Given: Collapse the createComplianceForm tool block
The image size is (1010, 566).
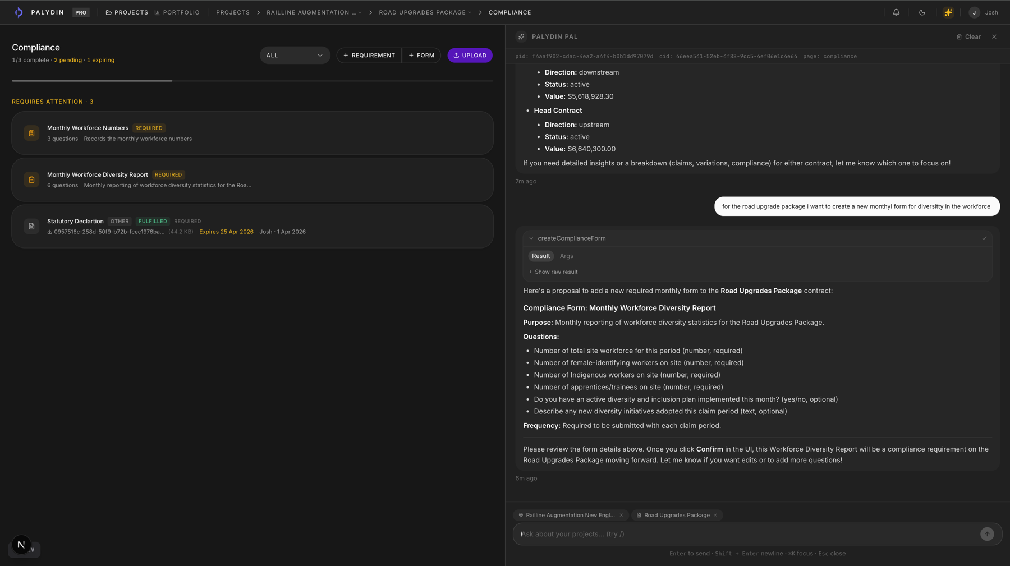Looking at the screenshot, I should click(x=531, y=238).
